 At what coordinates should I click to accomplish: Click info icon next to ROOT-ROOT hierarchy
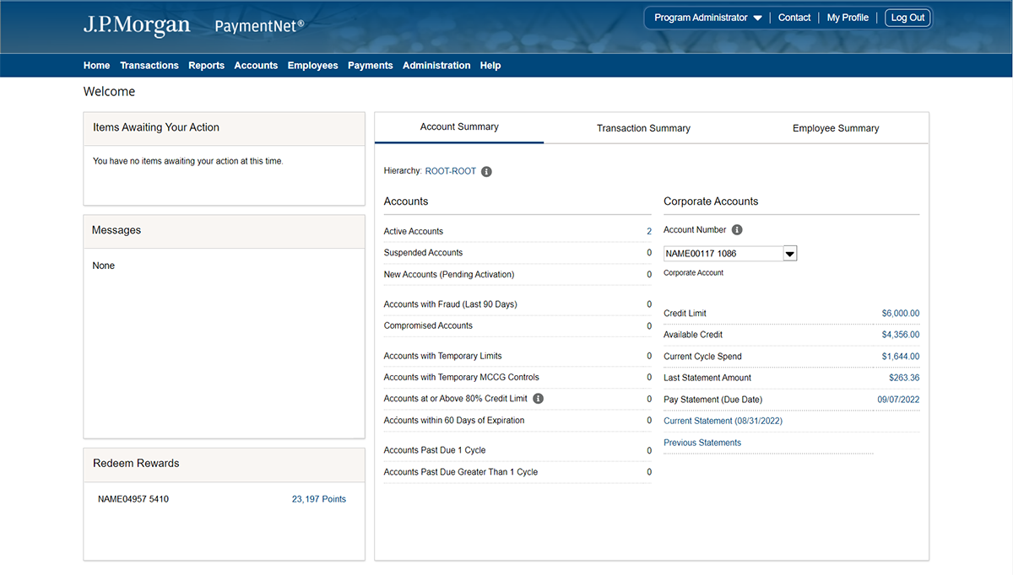point(486,171)
